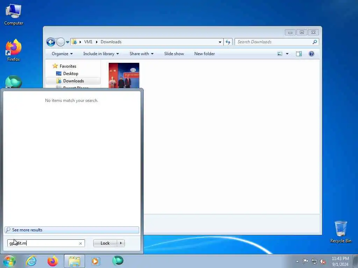
Task: Open the Recycle Bin on the desktop
Action: coord(341,232)
